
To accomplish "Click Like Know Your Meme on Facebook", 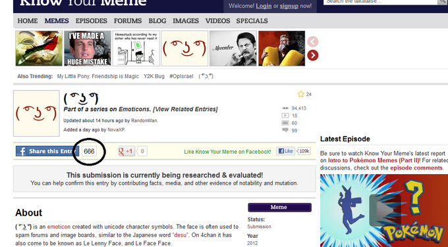I will [x=227, y=152].
